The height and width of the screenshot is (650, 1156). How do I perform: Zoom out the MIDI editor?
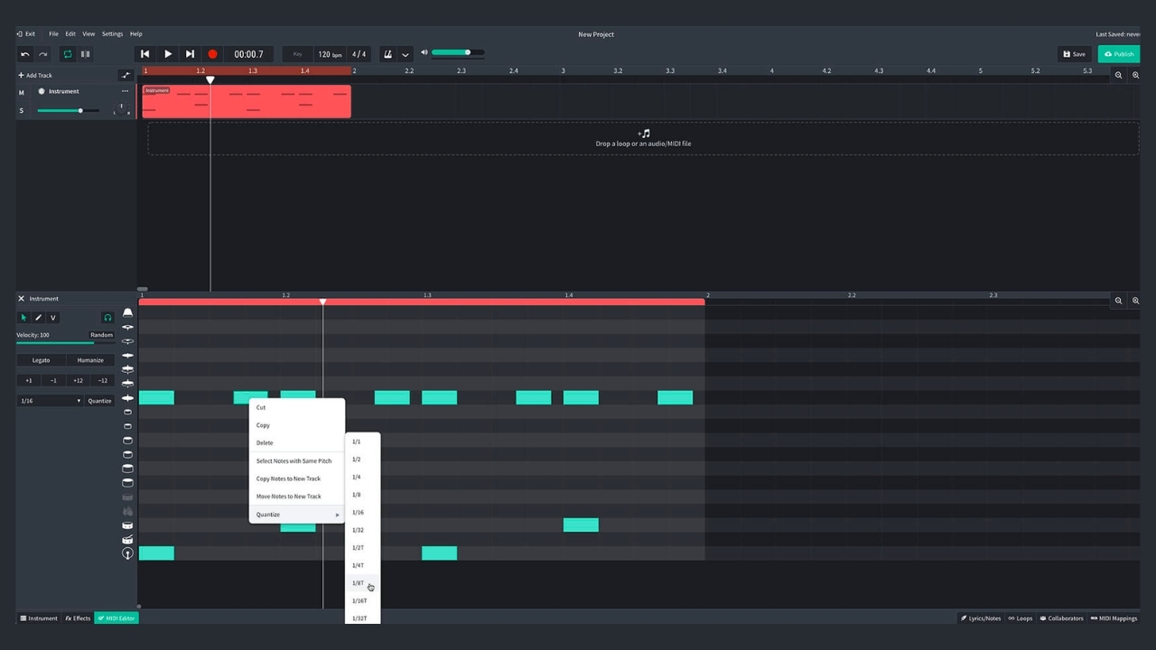(1119, 301)
